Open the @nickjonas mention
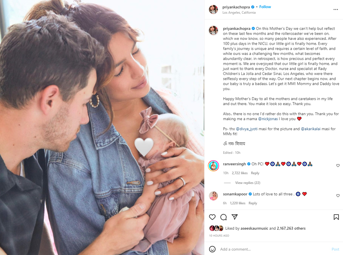Image resolution: width=343 pixels, height=255 pixels. coord(268,119)
